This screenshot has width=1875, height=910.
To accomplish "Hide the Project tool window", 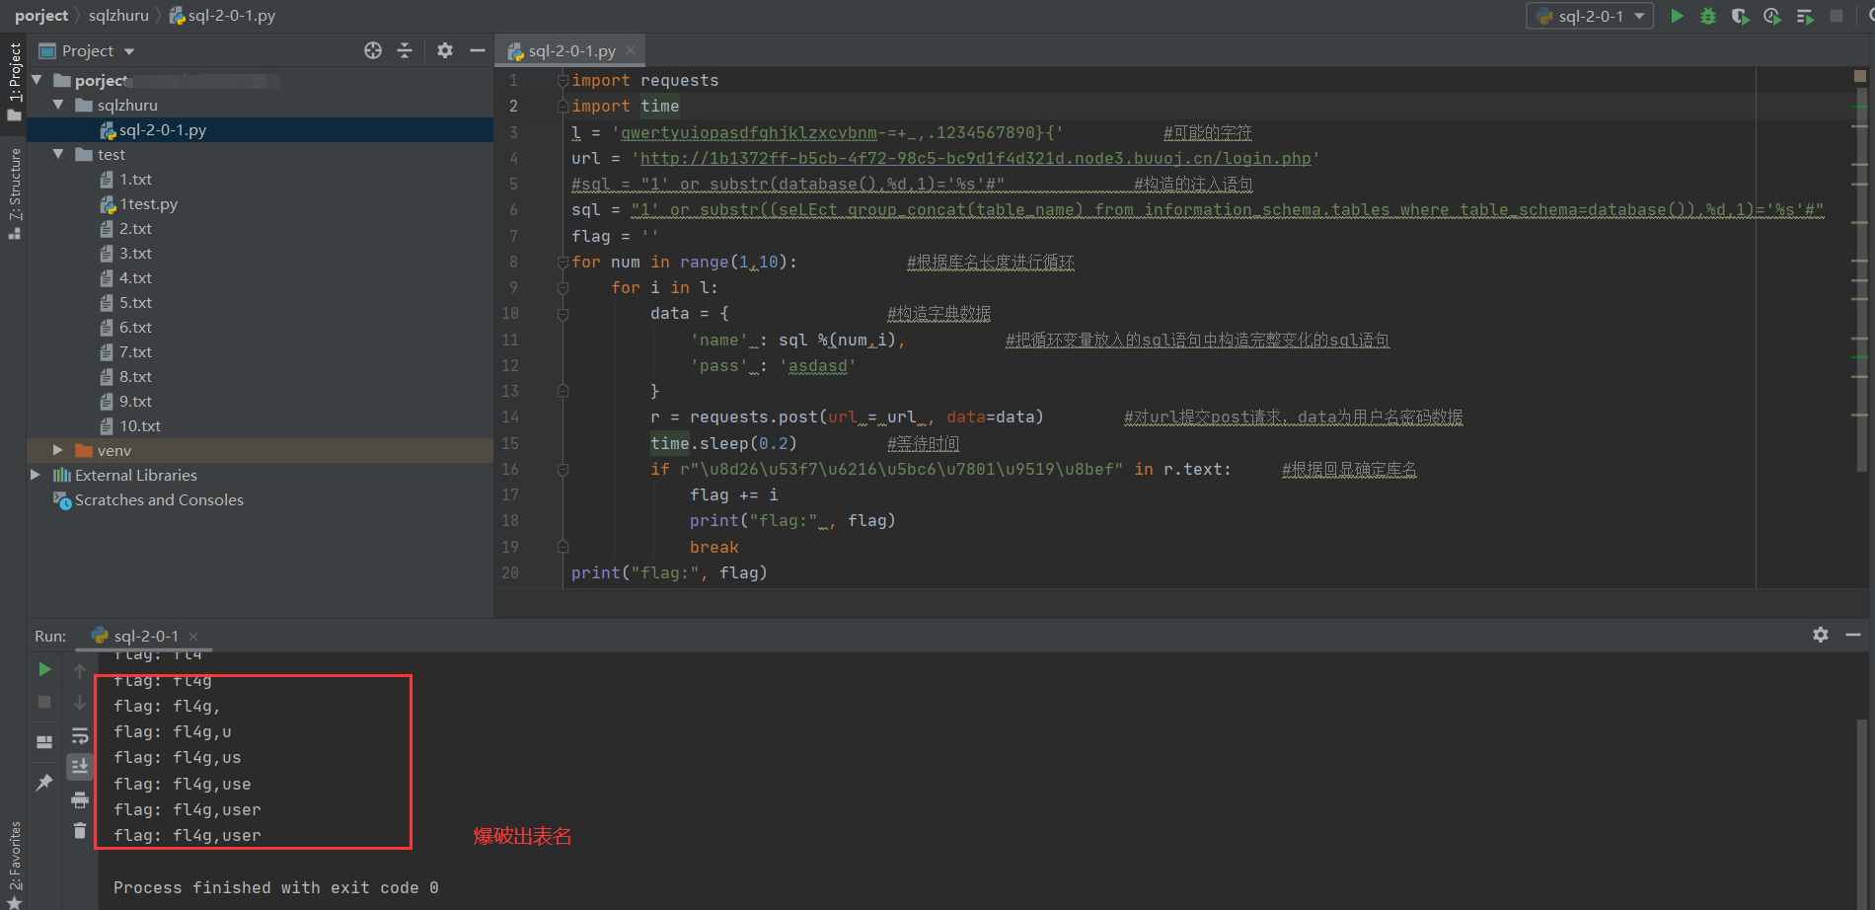I will (x=478, y=50).
